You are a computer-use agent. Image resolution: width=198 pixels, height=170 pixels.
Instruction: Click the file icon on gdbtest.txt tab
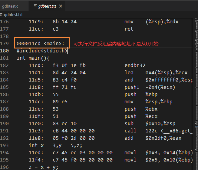tap(35, 6)
